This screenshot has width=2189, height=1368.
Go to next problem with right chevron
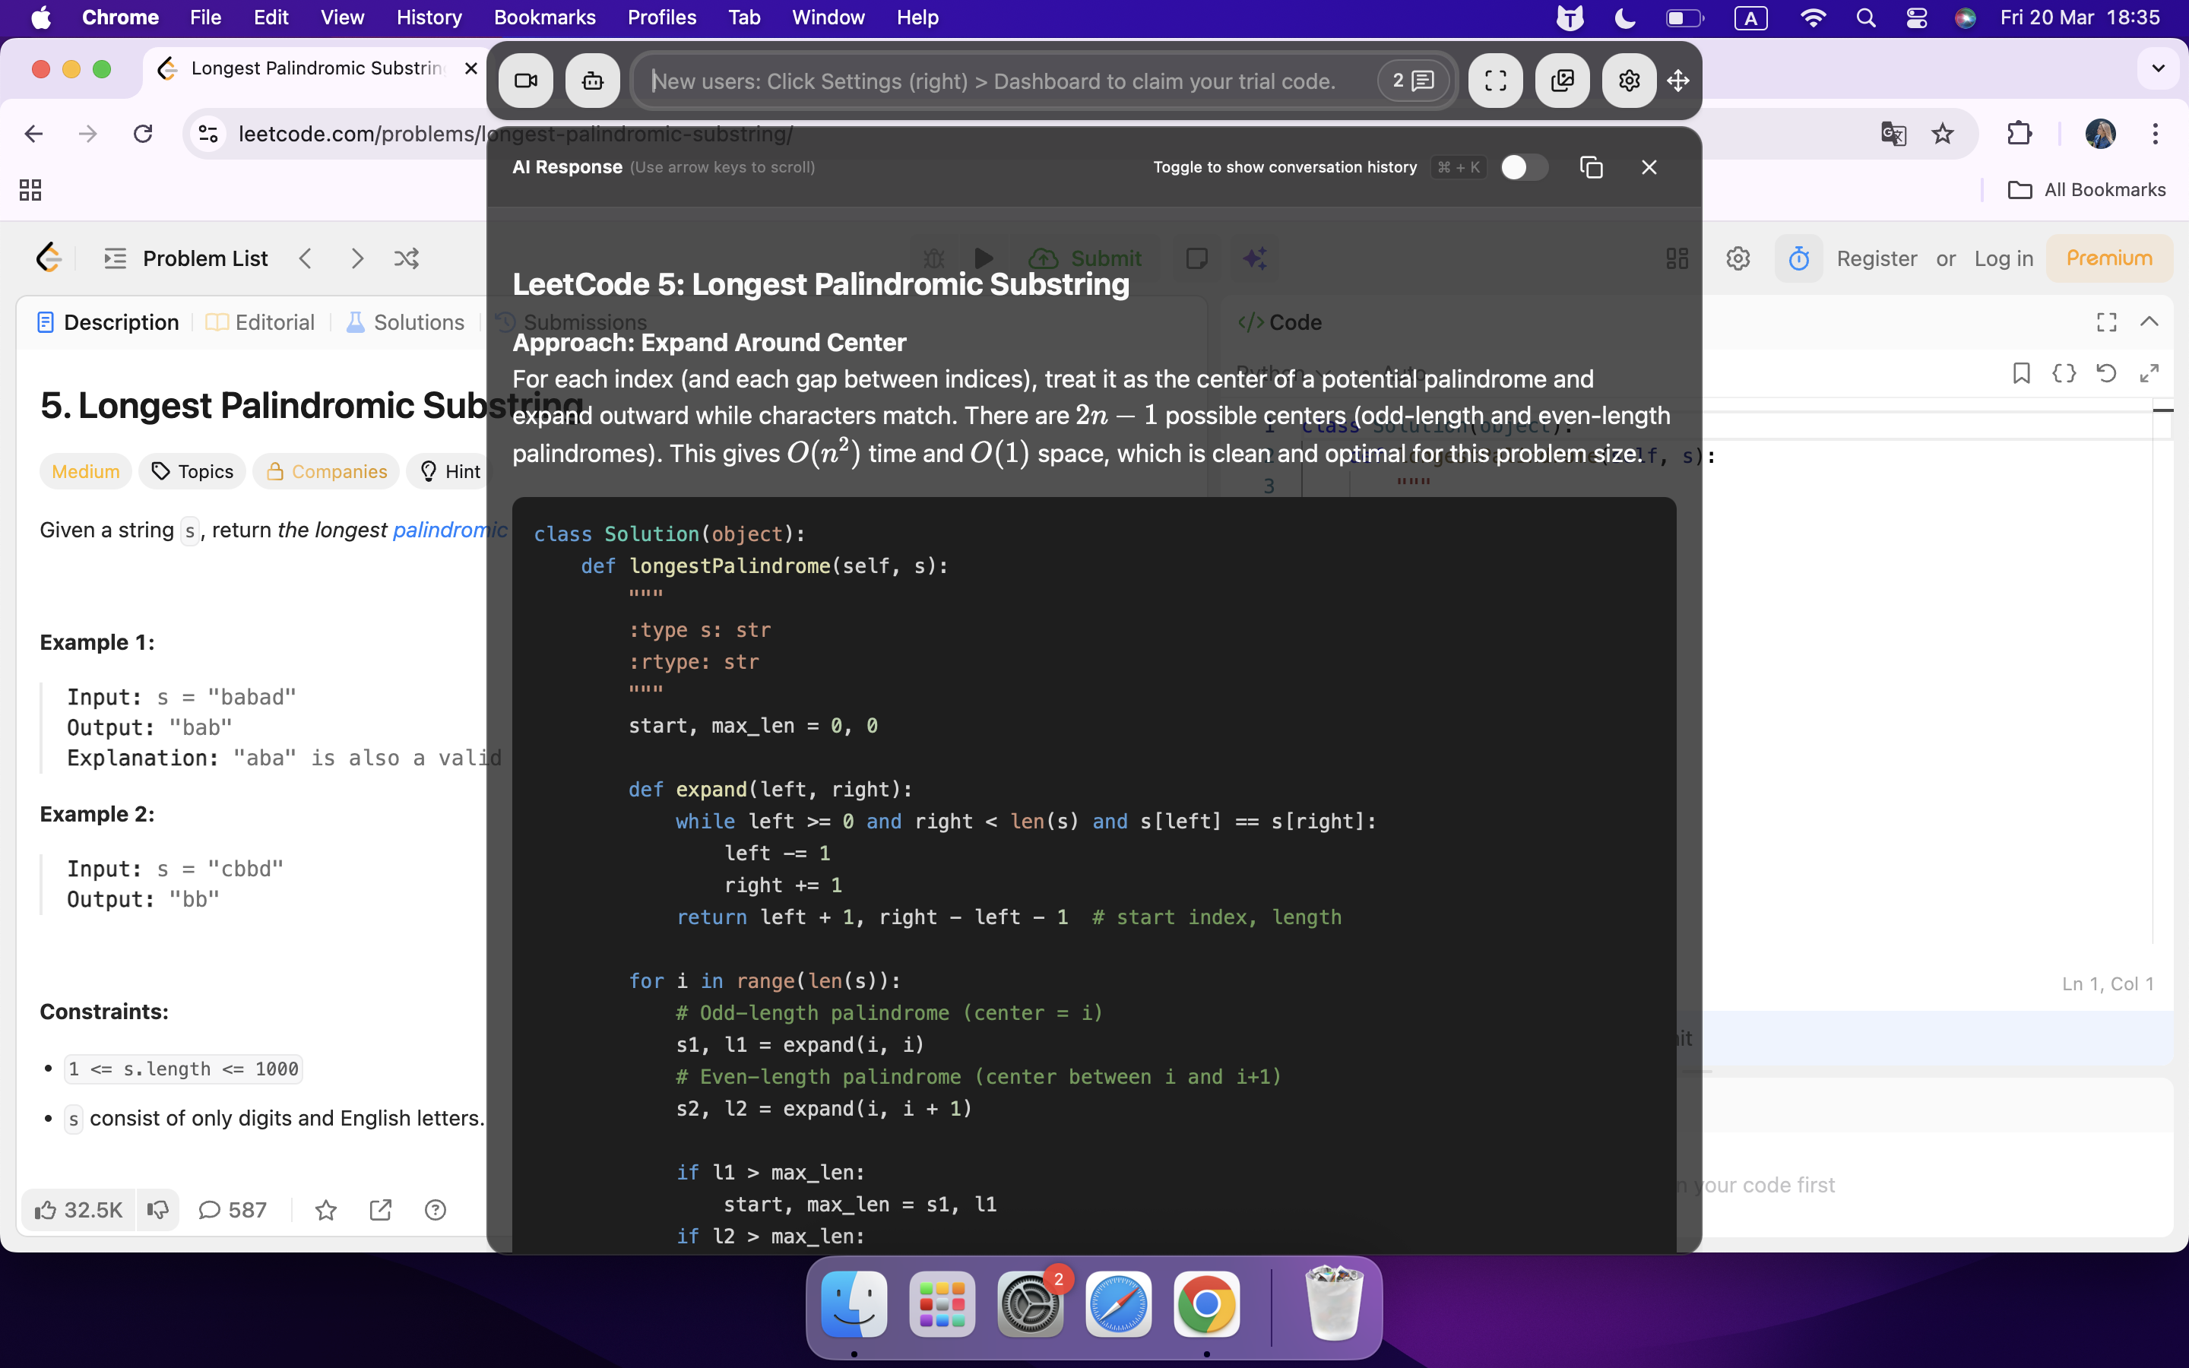tap(357, 258)
